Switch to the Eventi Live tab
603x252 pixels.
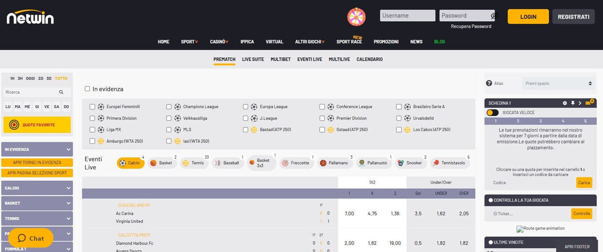tap(310, 59)
